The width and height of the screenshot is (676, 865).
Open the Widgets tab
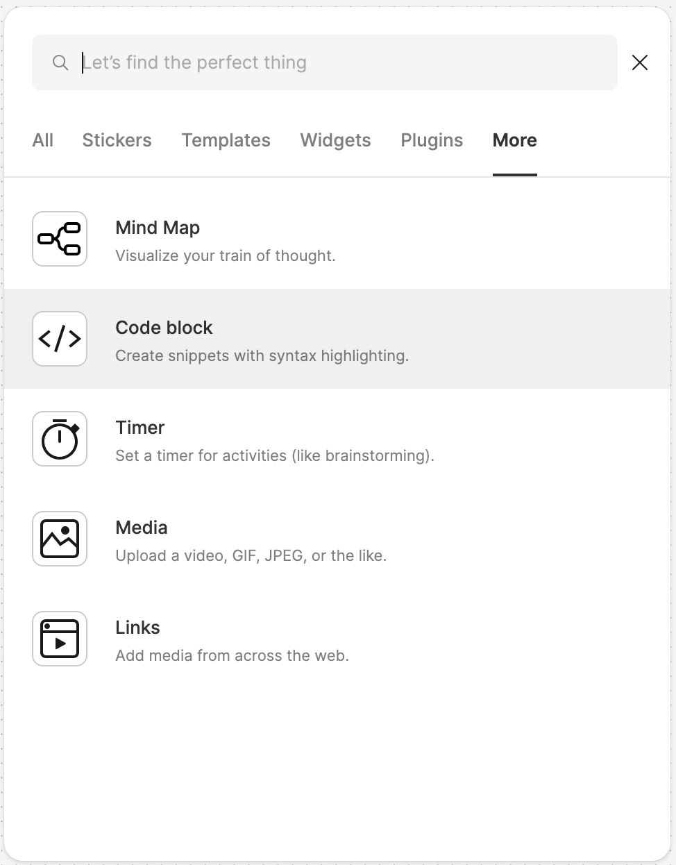[335, 140]
